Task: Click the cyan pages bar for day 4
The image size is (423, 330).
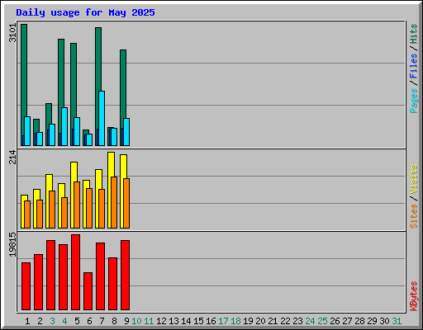Action: click(x=64, y=126)
